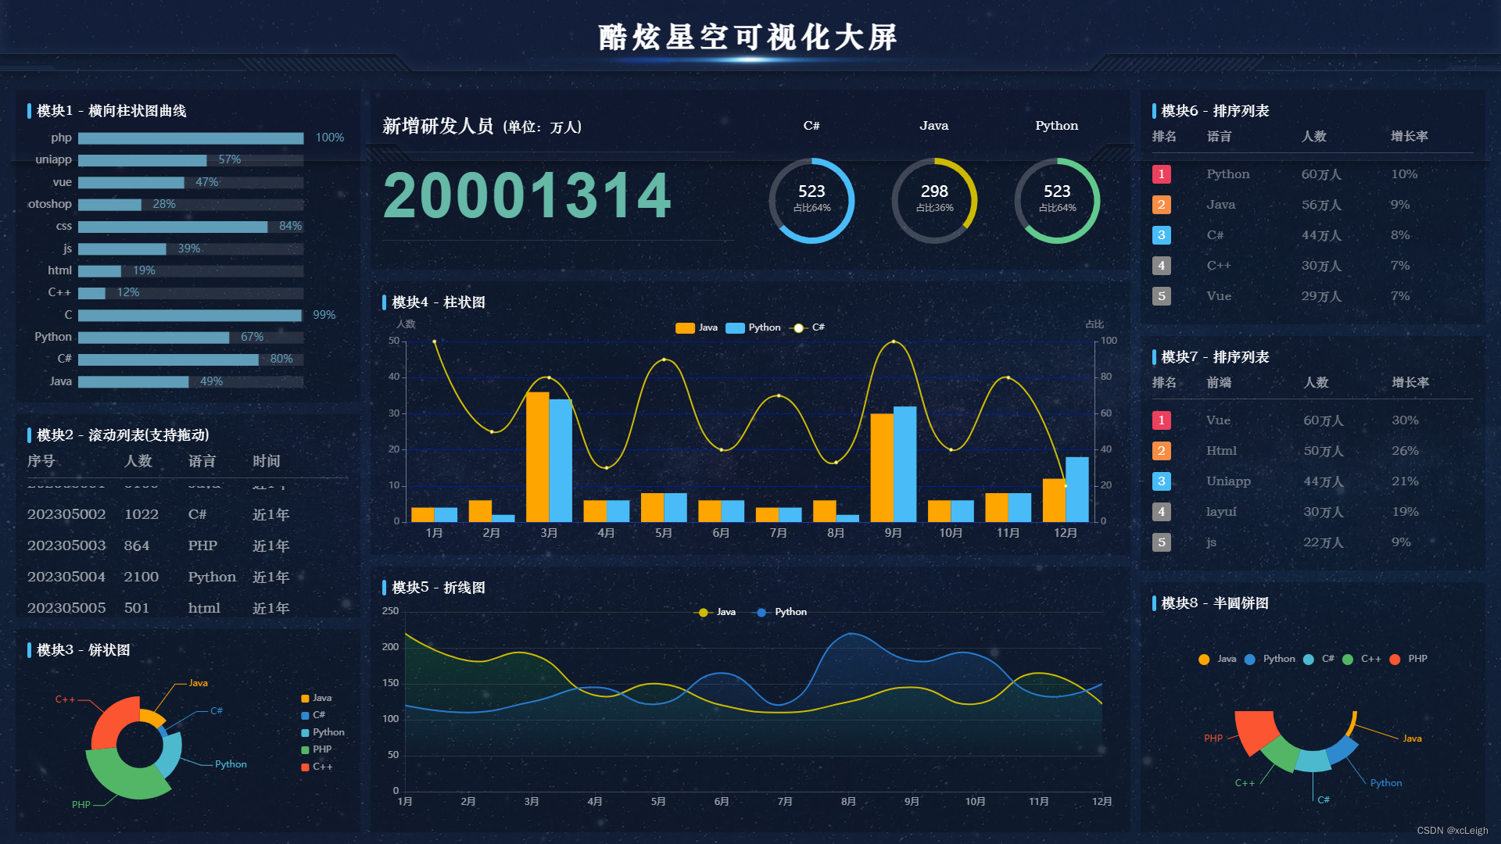
Task: Click the Uniapp entry in 模块7 排序列表
Action: pos(1228,481)
